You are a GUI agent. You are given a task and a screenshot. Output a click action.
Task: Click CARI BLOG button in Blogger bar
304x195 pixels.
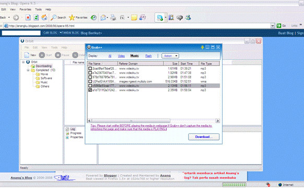[x=50, y=33]
